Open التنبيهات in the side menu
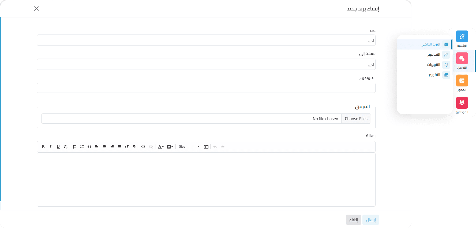 (433, 65)
